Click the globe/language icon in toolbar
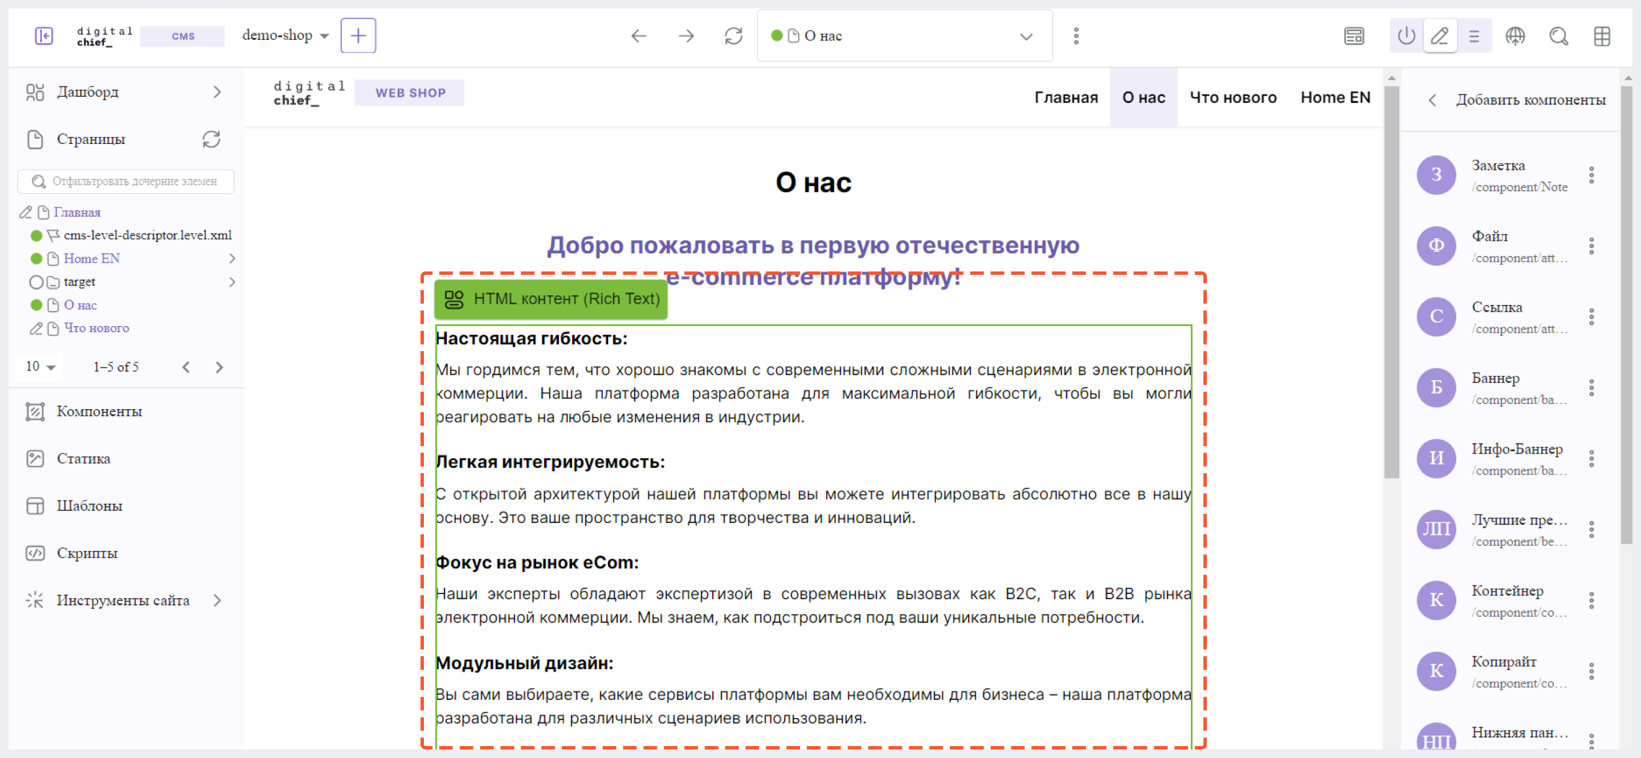This screenshot has height=758, width=1641. click(x=1516, y=36)
